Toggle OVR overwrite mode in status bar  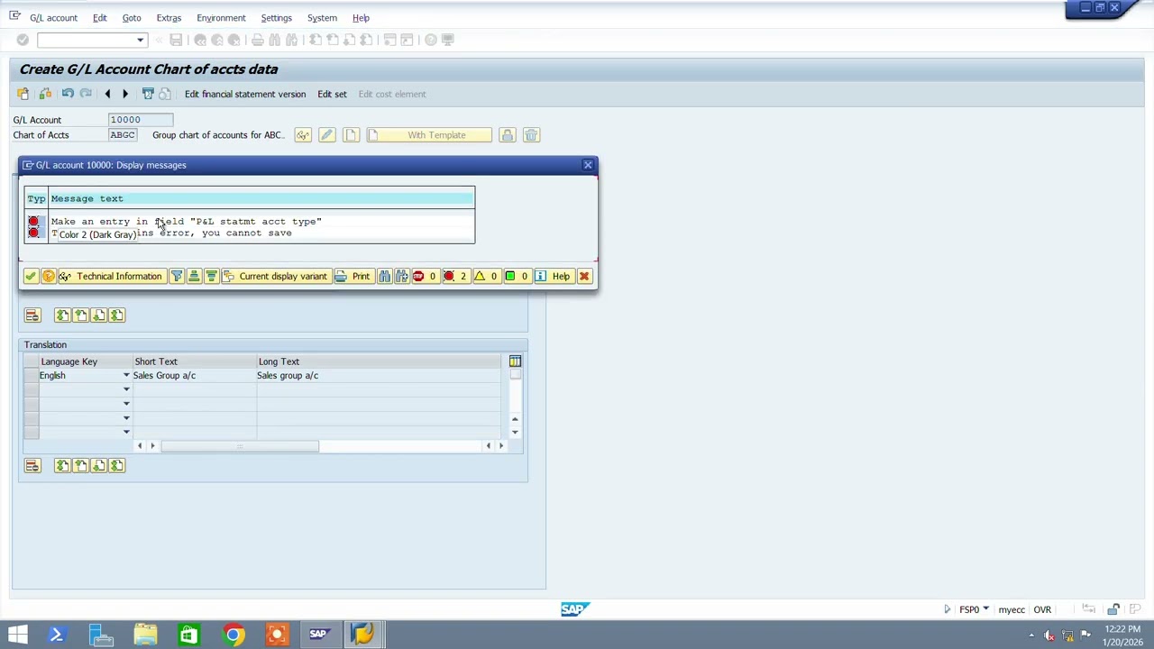point(1042,610)
